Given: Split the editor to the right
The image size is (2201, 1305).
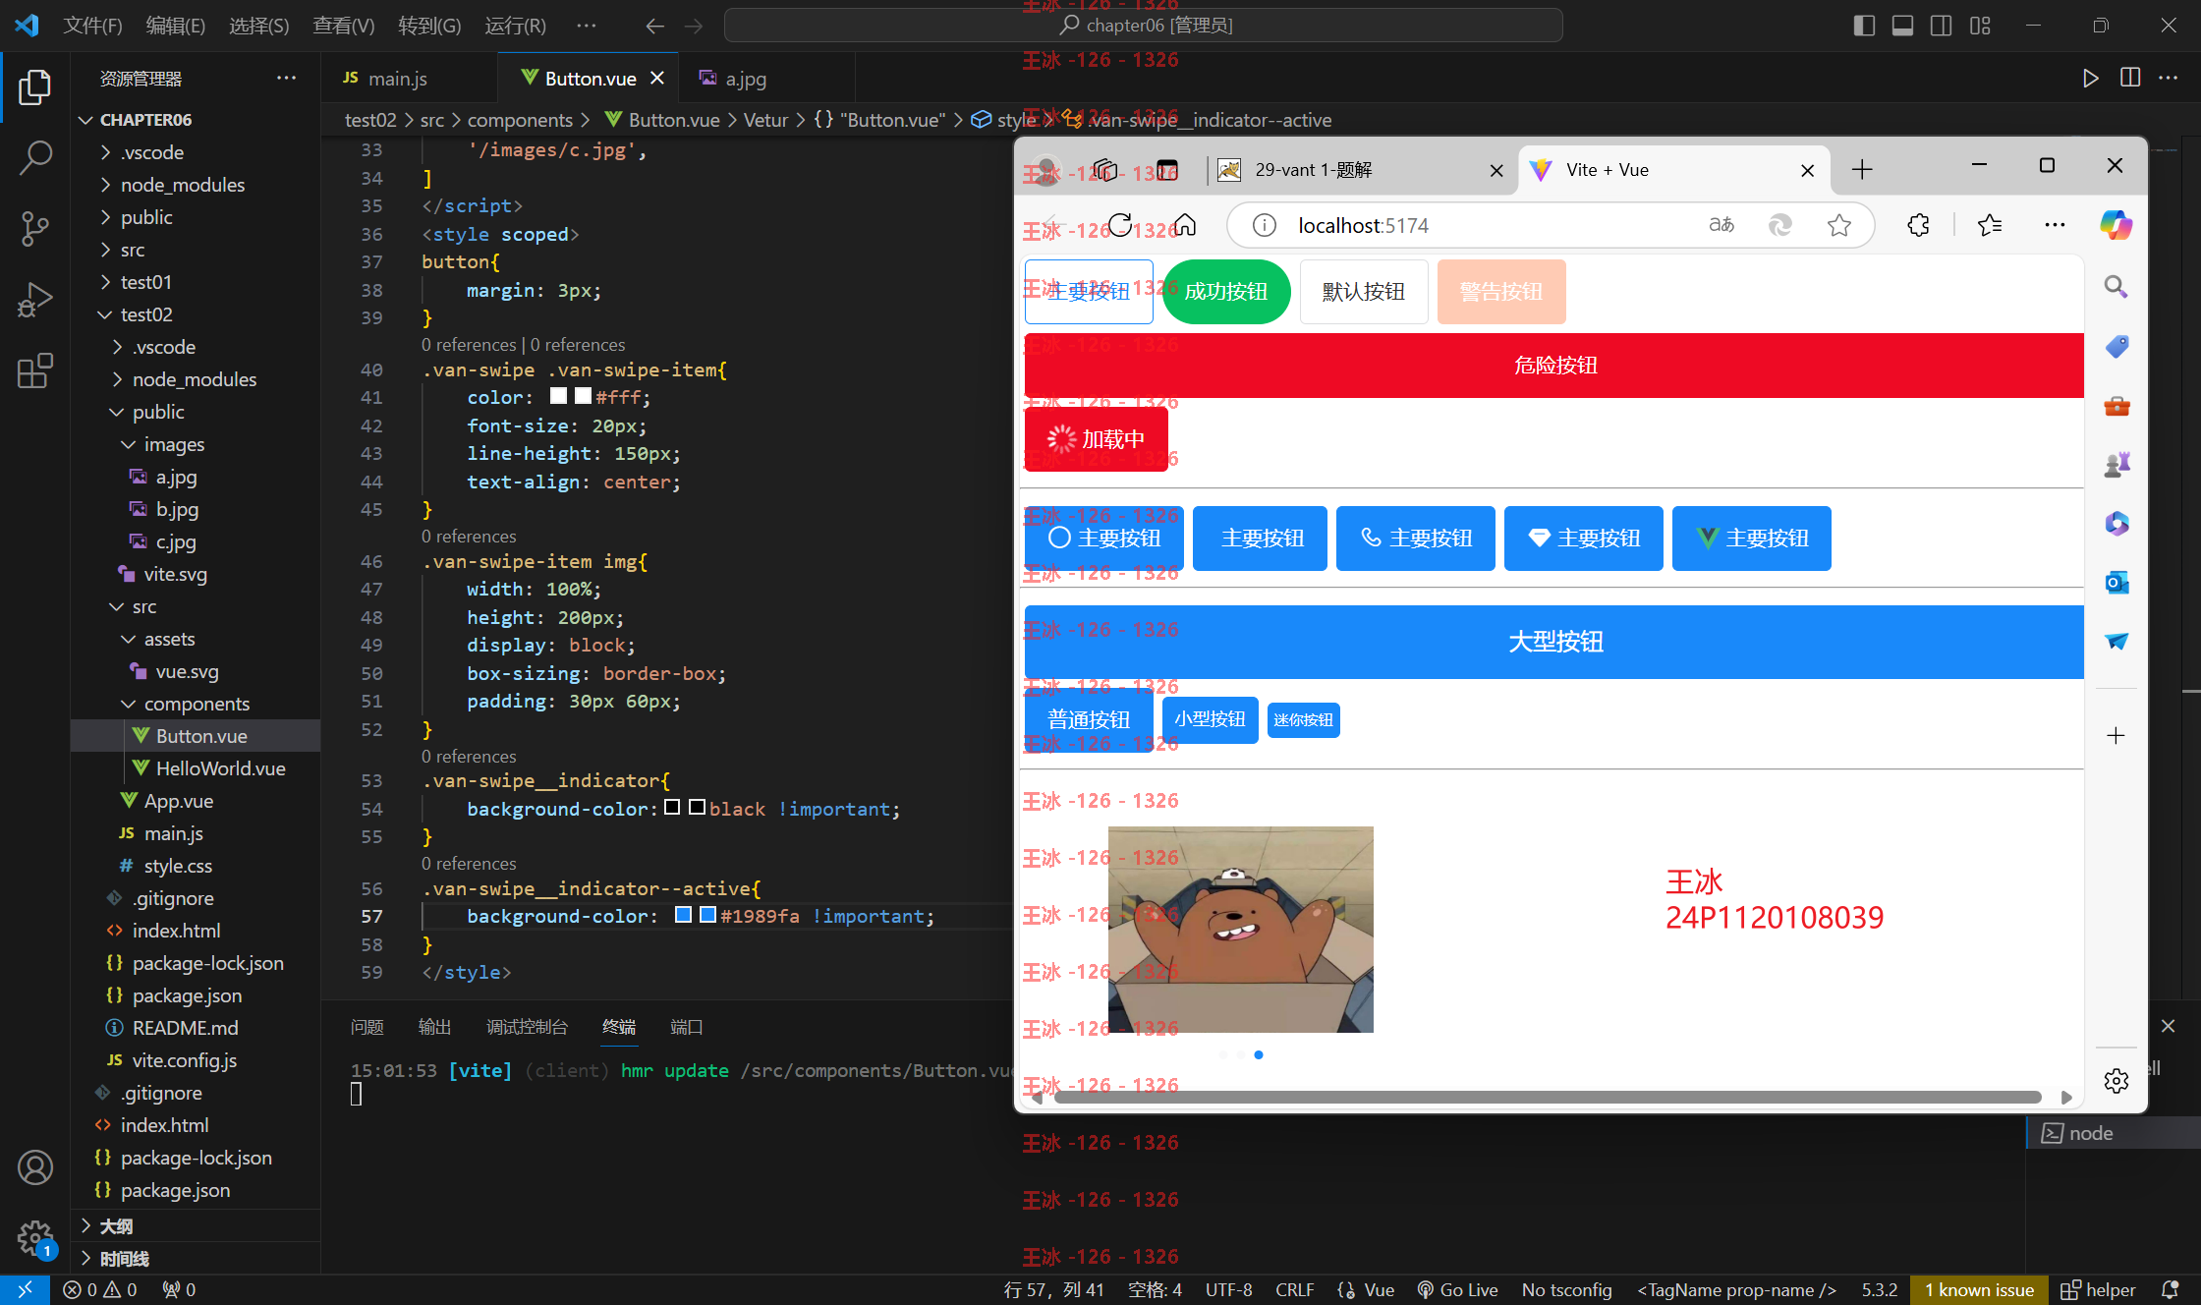Looking at the screenshot, I should tap(2129, 79).
